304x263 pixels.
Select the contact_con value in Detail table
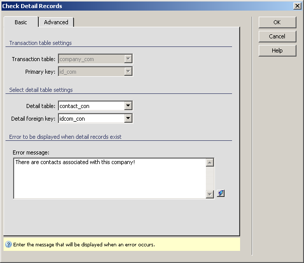coord(91,106)
